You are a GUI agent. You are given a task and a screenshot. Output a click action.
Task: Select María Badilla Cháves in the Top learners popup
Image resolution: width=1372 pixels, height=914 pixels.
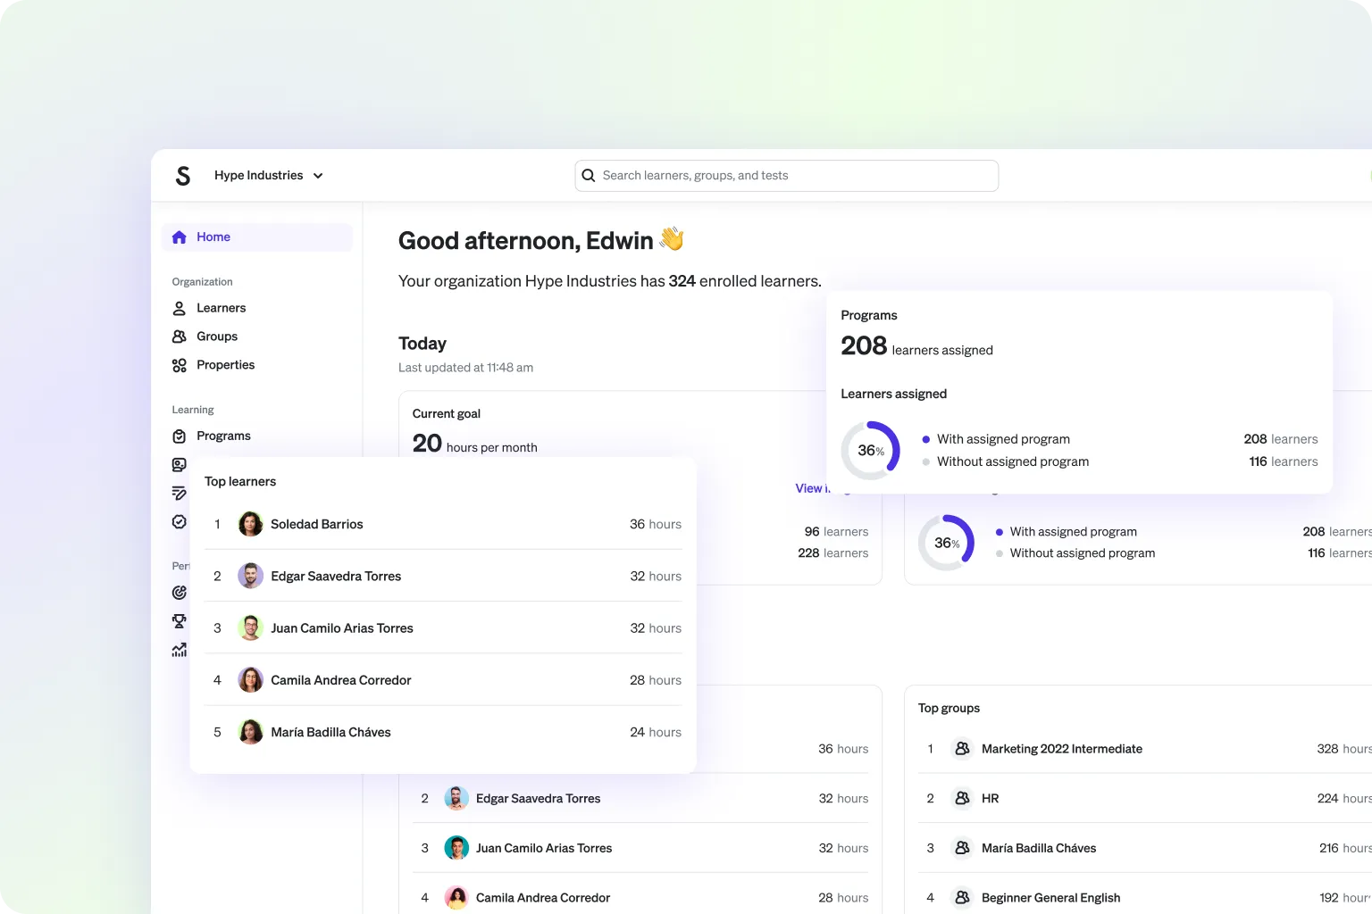pos(443,732)
